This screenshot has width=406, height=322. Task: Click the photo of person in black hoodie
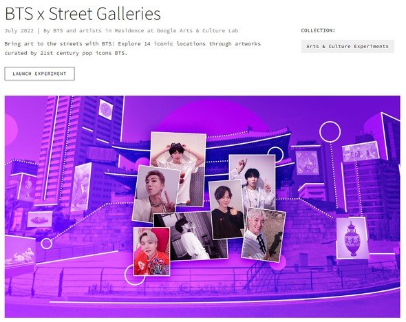(x=226, y=209)
